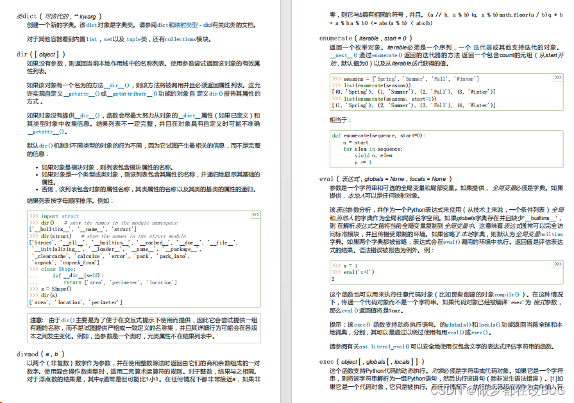Toggle the >>> prompts in the eval x+1 example
This screenshot has height=403, width=574.
[558, 264]
